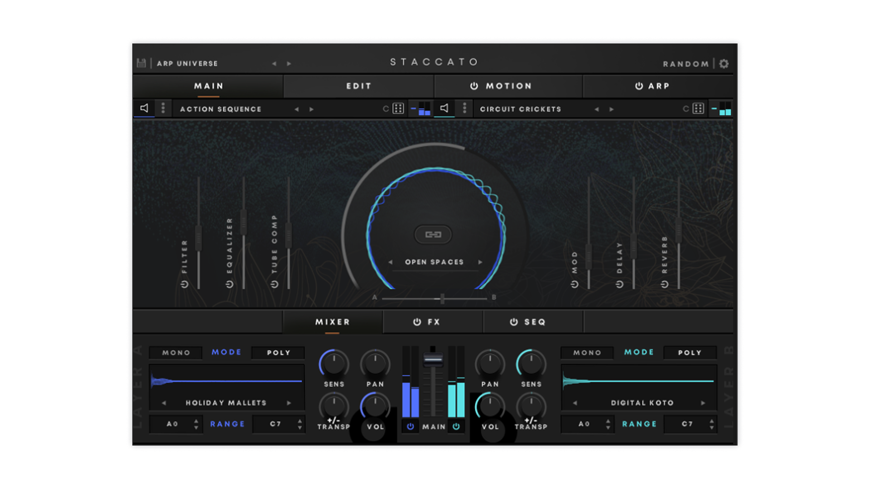Set layer A mode to POLY

[278, 353]
